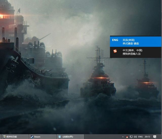Switch to the 程序和功能 window label
This screenshot has width=162, height=139.
[x=12, y=137]
